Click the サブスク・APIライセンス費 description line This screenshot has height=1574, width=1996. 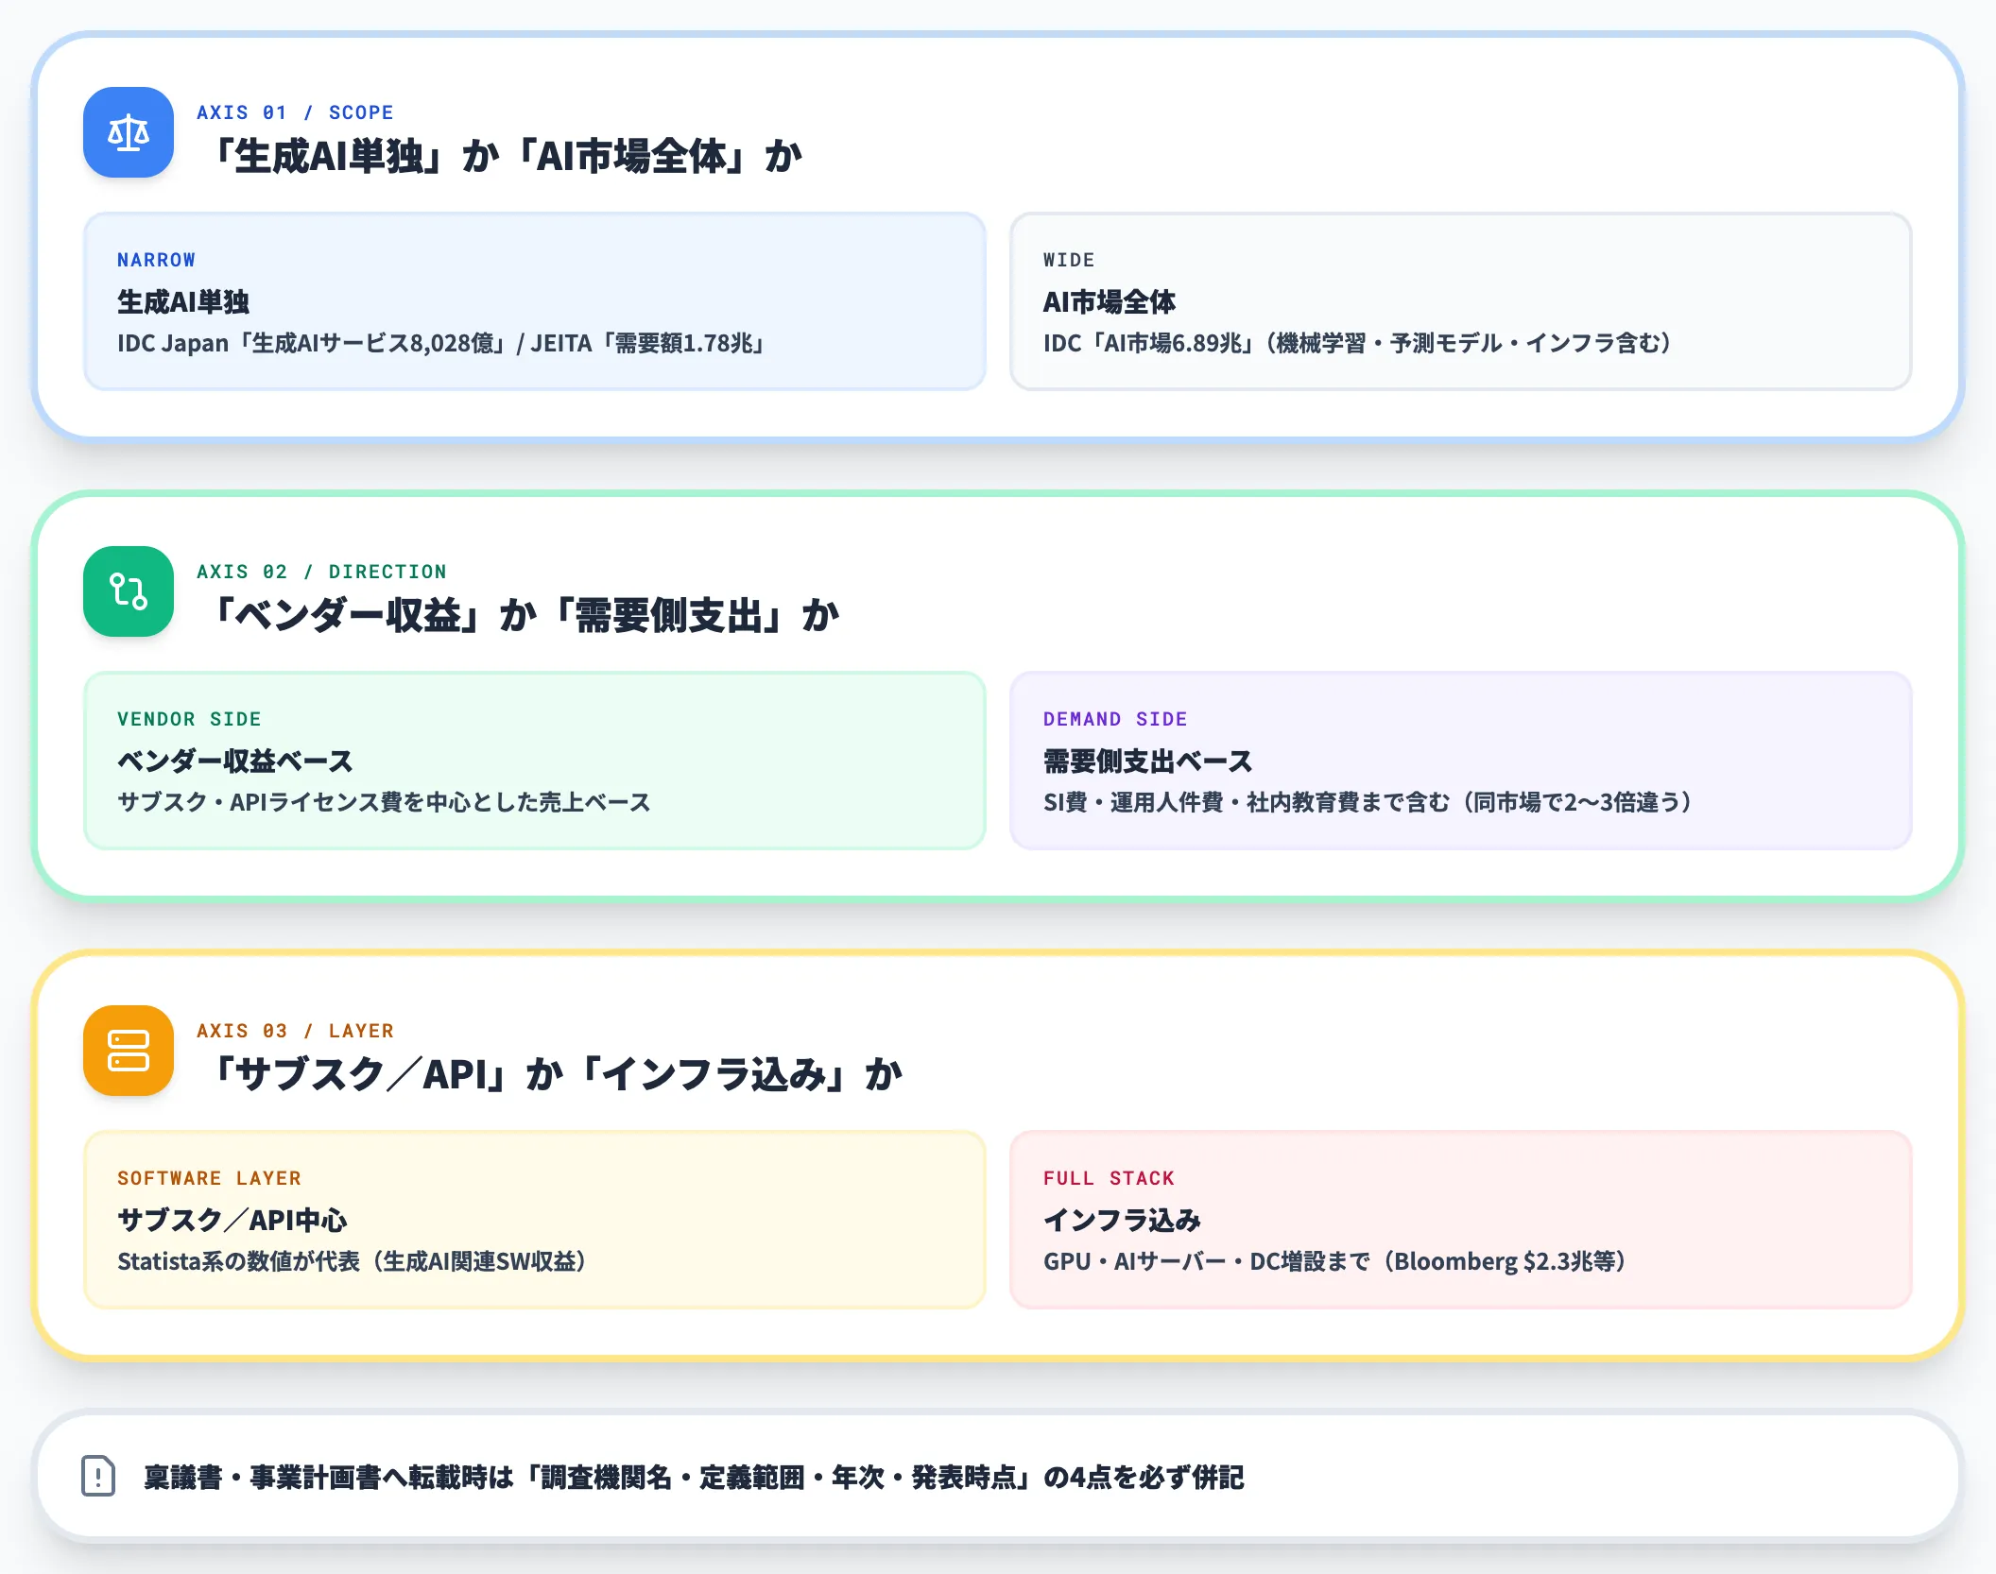coord(384,802)
